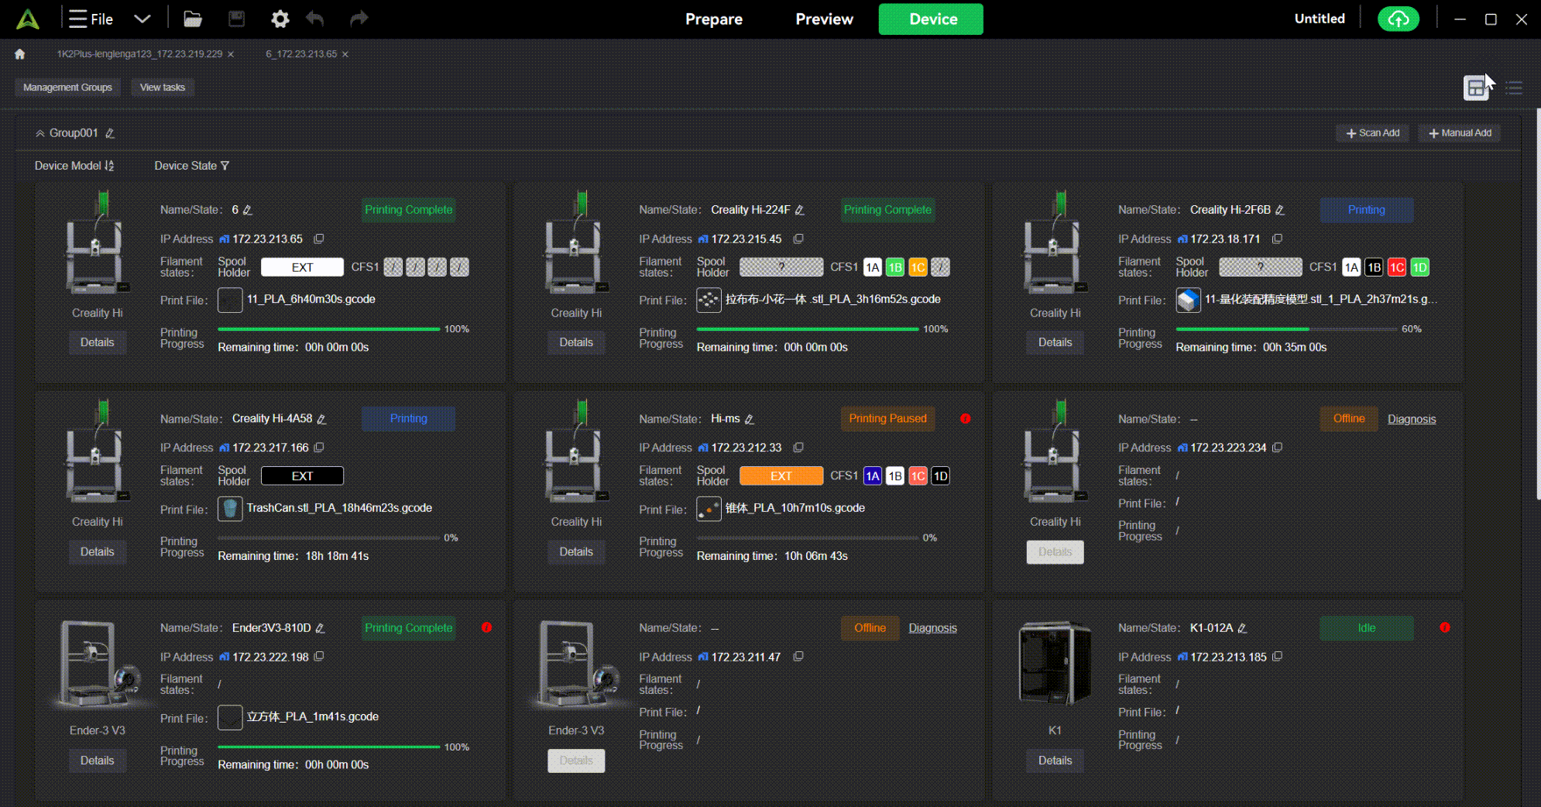
Task: Click the cloud upload icon
Action: 1398,19
